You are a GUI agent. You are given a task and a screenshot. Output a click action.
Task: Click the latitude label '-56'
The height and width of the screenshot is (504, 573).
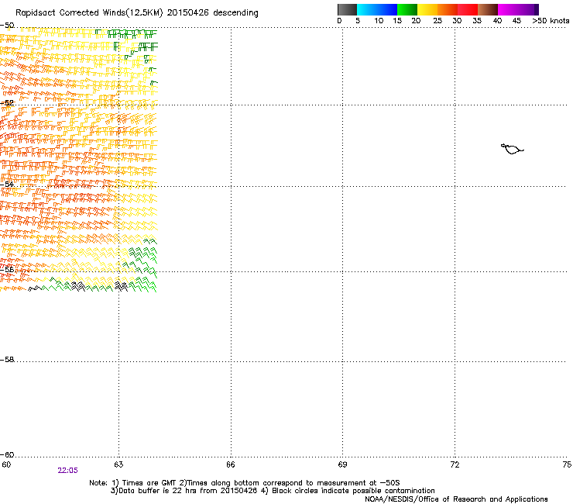7,269
